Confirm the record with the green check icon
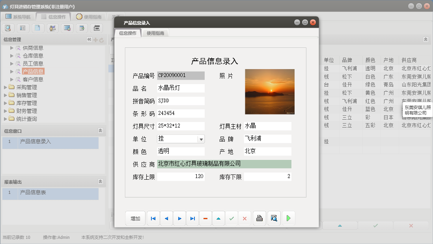Viewport: 433px width, 244px height. click(231, 218)
